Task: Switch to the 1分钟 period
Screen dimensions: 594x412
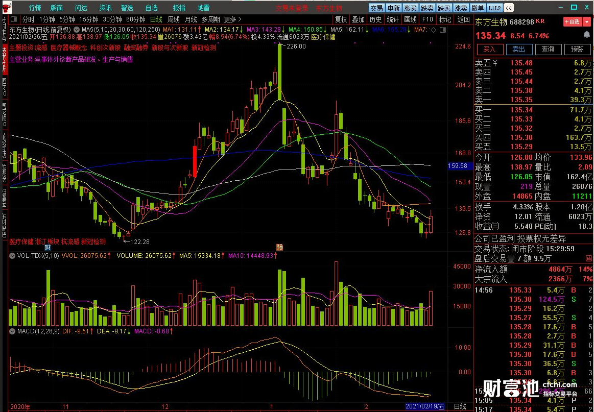Action: tap(47, 19)
